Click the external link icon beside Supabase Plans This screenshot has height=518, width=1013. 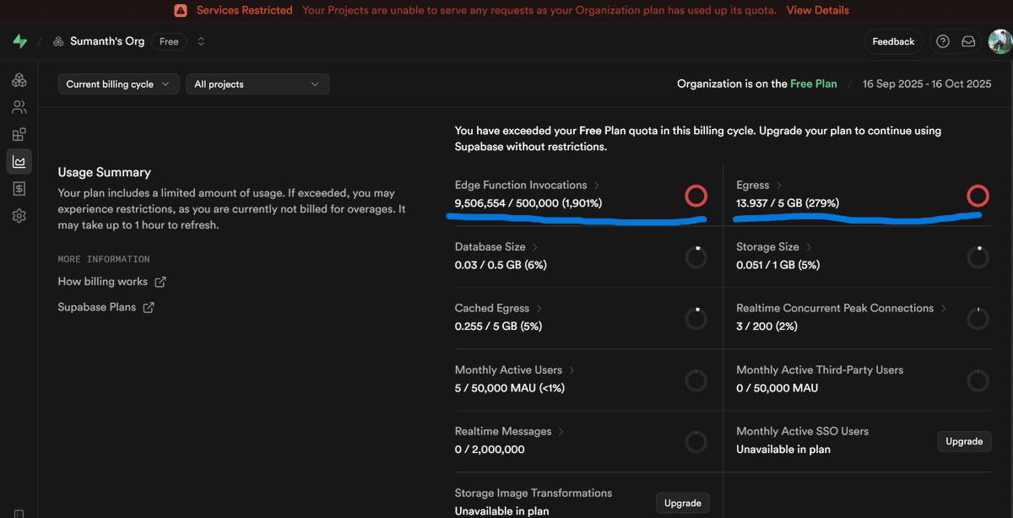coord(149,307)
